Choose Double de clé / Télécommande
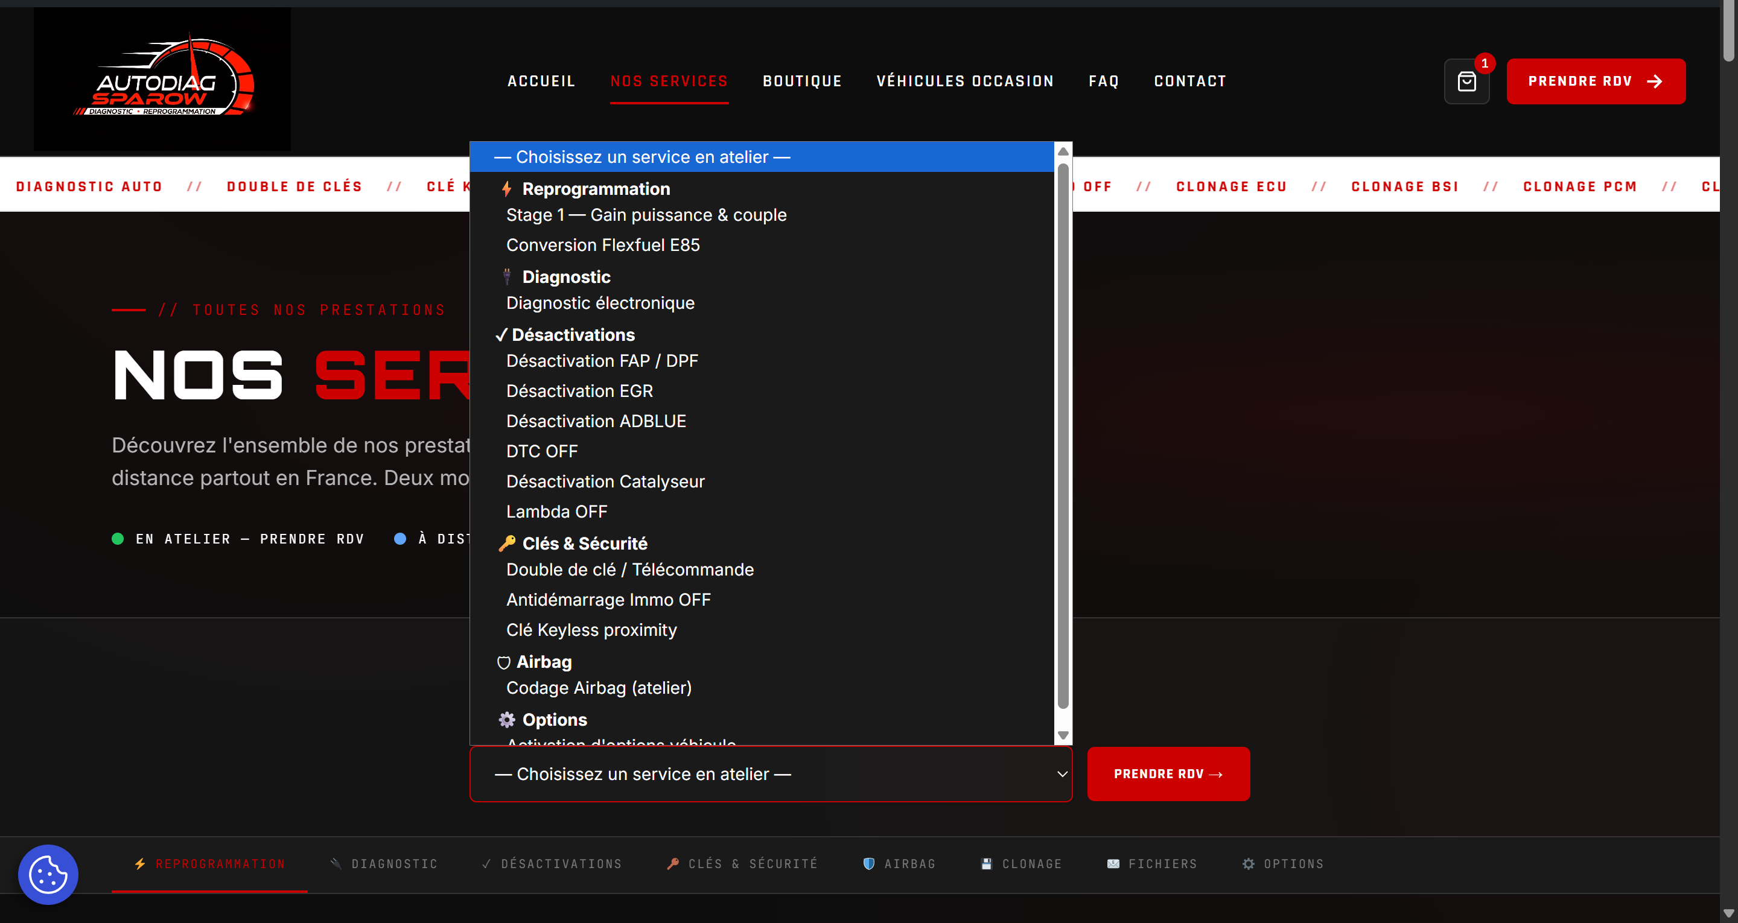 pos(762,569)
